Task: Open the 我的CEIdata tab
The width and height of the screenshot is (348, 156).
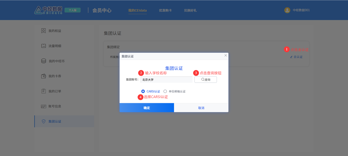Action: tap(137, 10)
